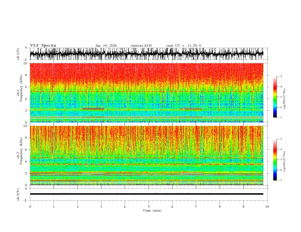This screenshot has height=232, width=301.
Task: Click the dark band in ch.1 between minutes 2 and 3
Action: [93, 109]
